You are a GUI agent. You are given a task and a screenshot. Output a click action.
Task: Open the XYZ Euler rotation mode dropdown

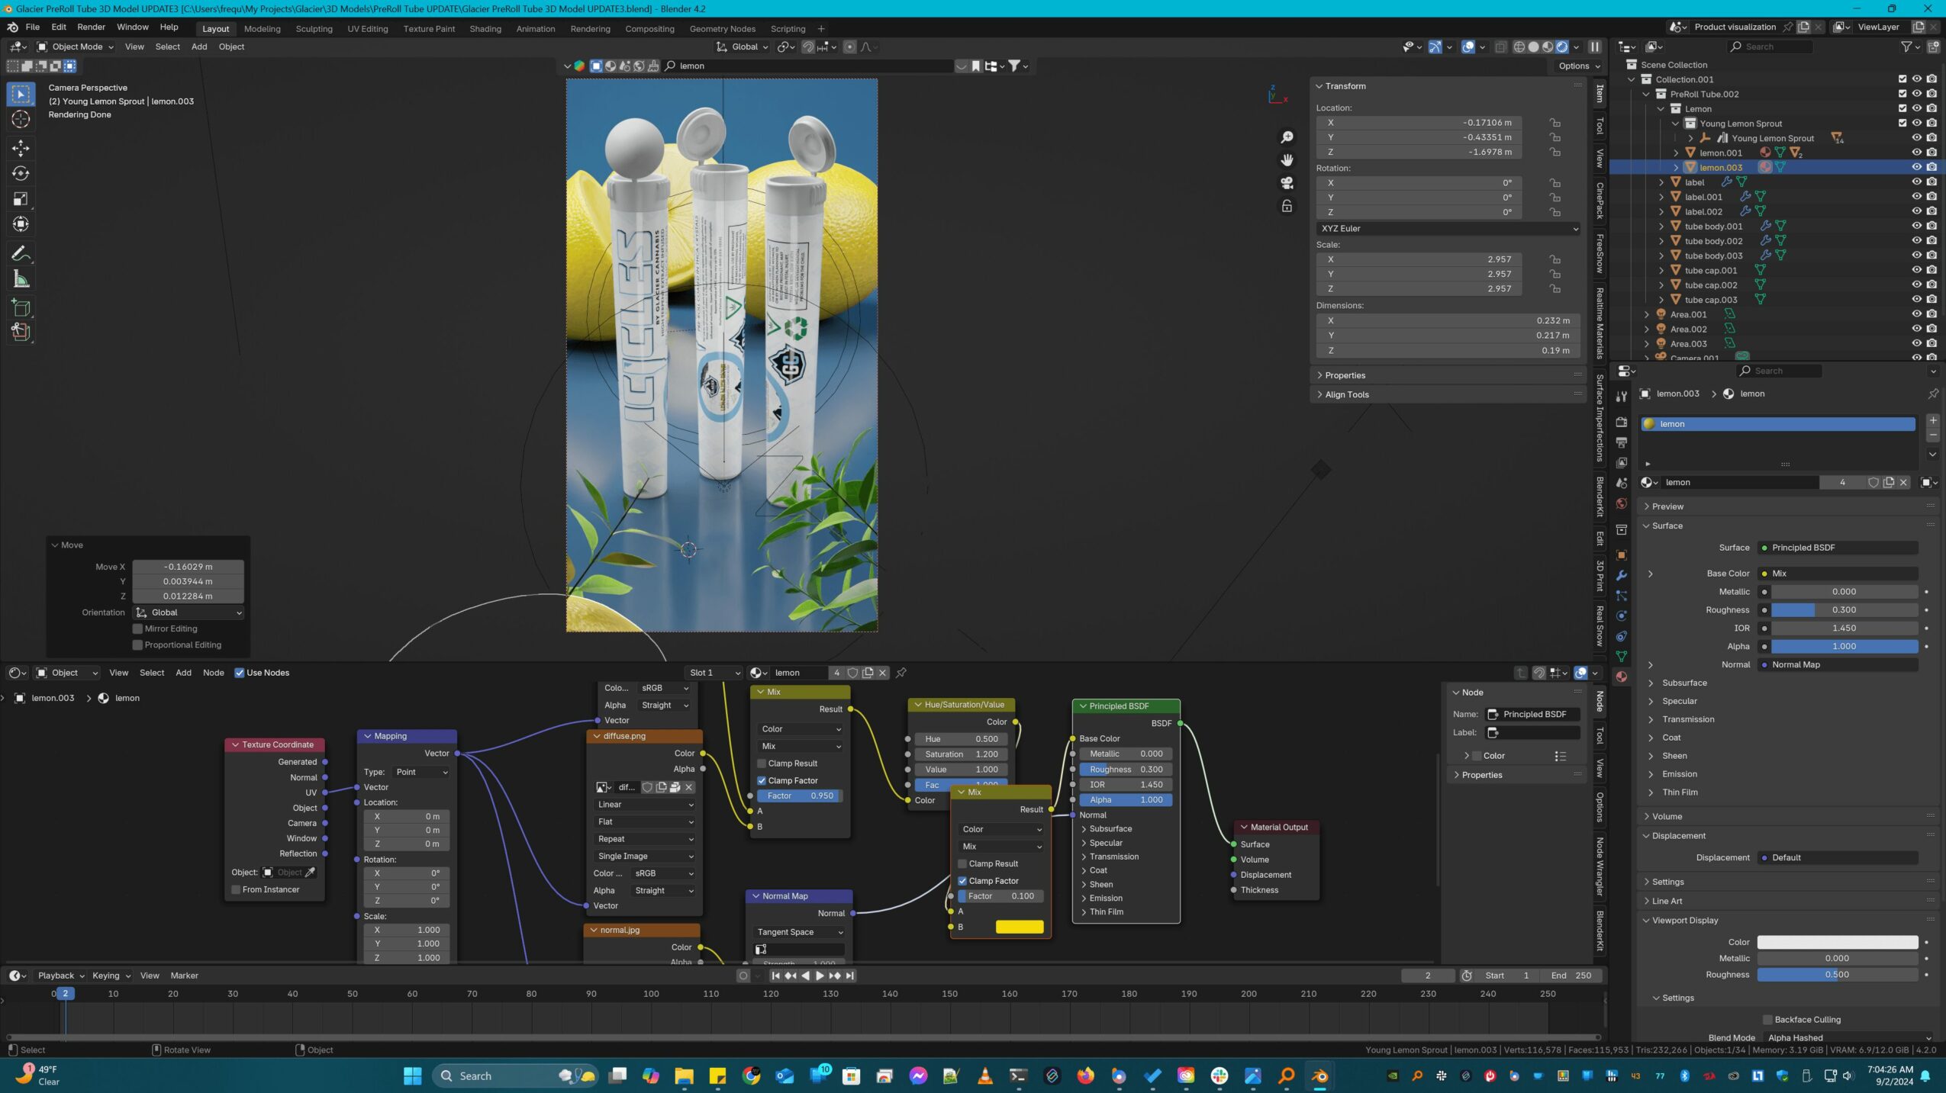coord(1448,229)
